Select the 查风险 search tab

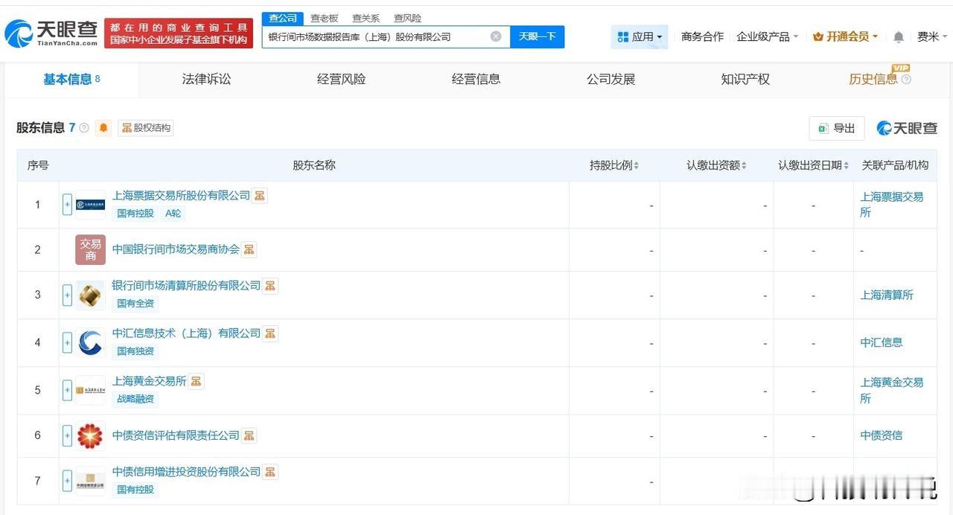407,18
